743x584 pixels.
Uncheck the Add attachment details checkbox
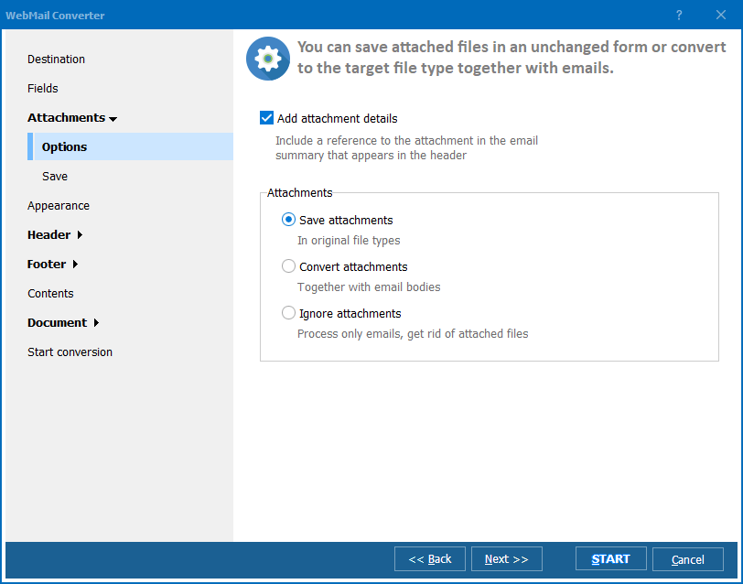tap(266, 118)
